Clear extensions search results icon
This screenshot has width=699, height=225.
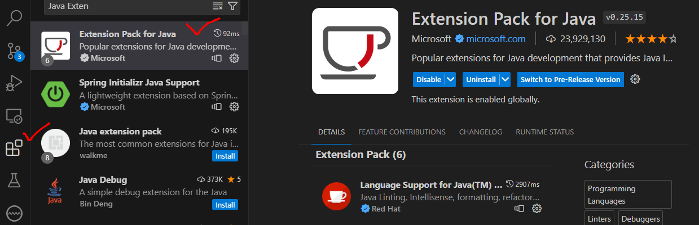point(218,6)
